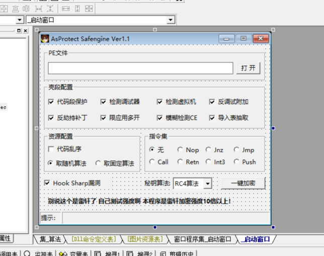Screen dimensions: 324x256
Task: Select the Jmp radio button
Action: pyautogui.click(x=236, y=149)
